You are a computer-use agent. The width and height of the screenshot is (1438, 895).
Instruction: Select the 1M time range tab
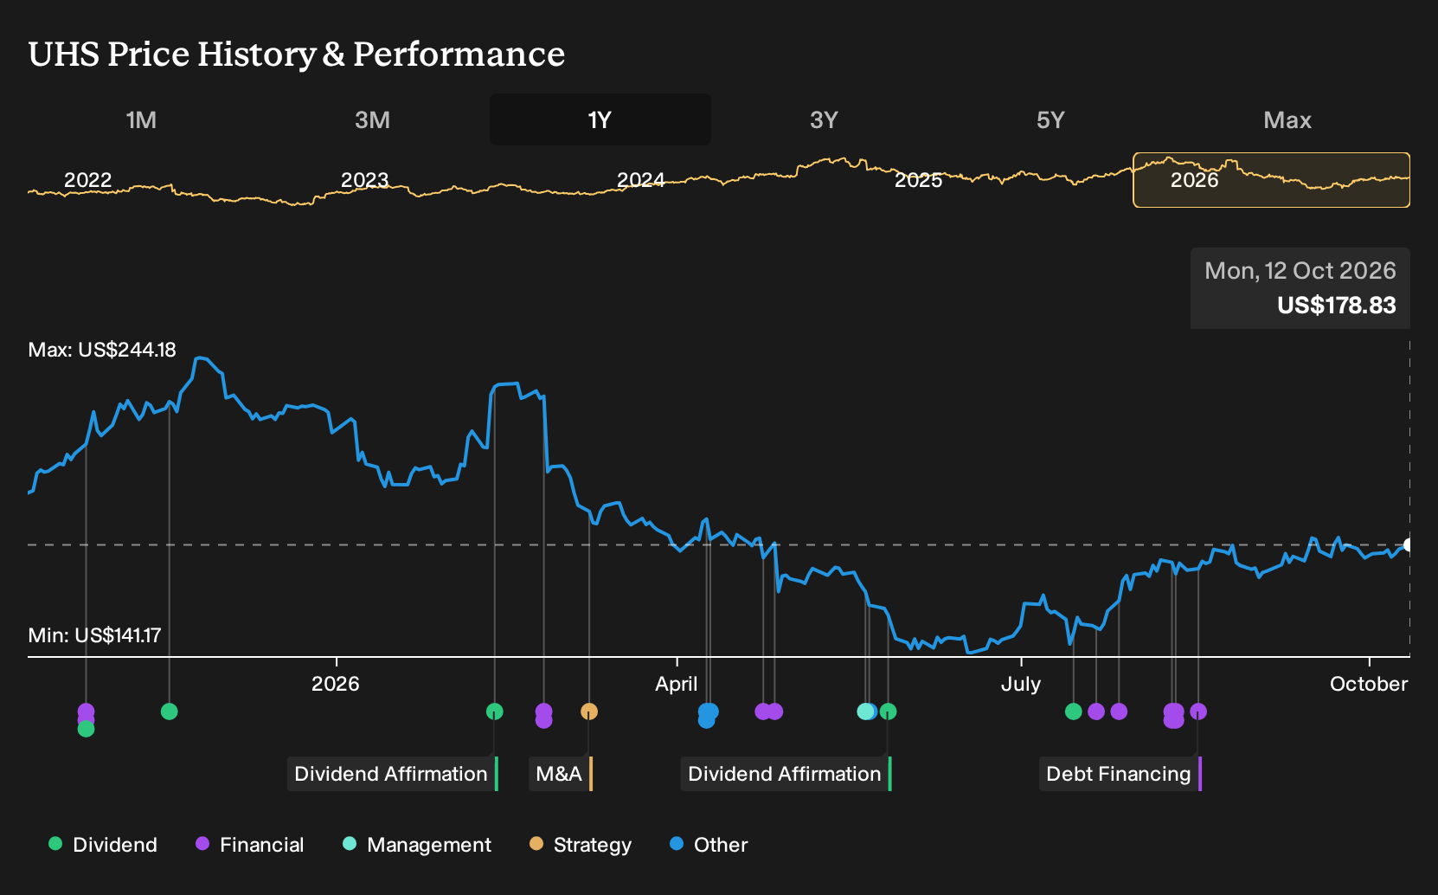(x=141, y=119)
